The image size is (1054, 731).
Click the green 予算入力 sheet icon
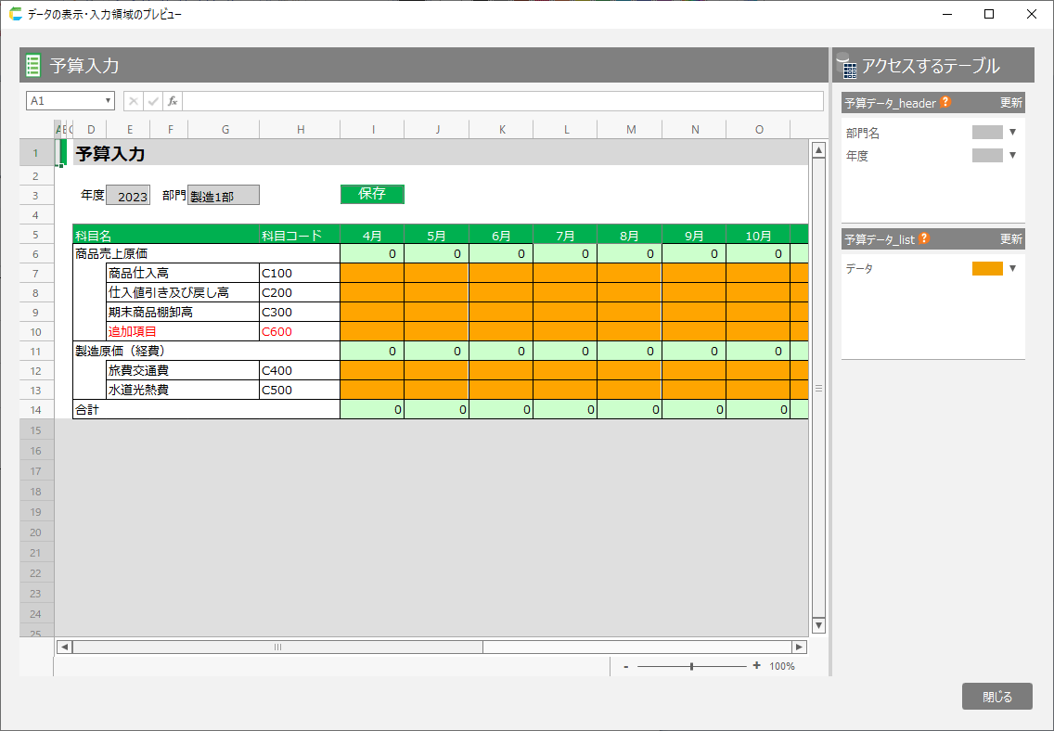33,66
